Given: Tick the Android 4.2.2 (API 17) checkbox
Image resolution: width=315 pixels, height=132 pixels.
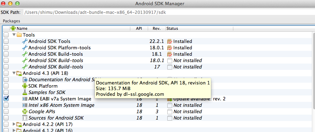Looking at the screenshot, I should [6, 125].
